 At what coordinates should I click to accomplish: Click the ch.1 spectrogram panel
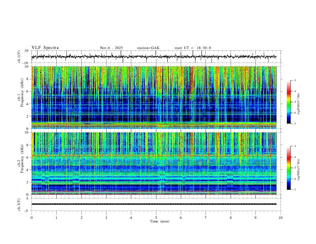(x=154, y=97)
